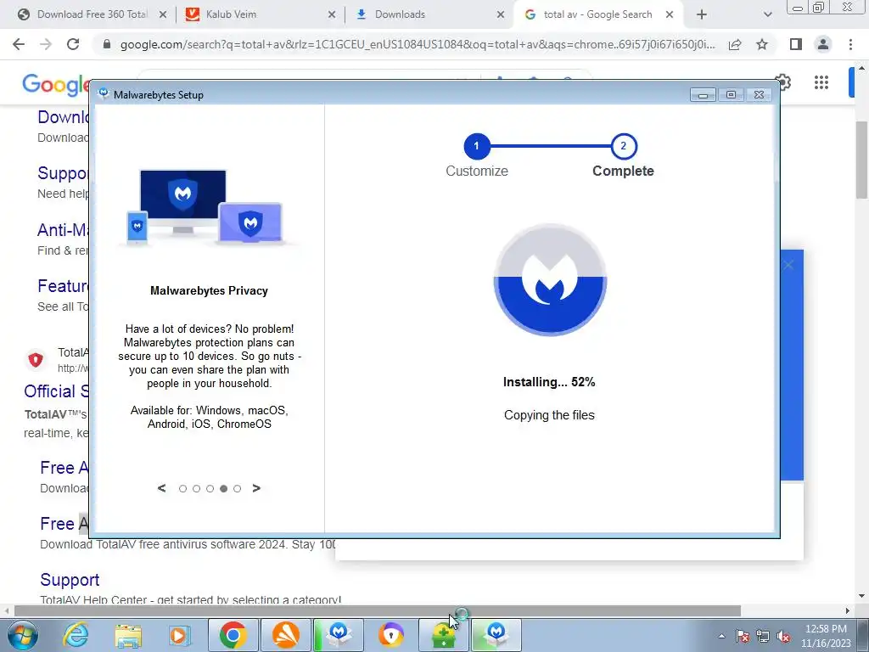Viewport: 869px width, 652px height.
Task: Click the Google logo
Action: [x=55, y=85]
